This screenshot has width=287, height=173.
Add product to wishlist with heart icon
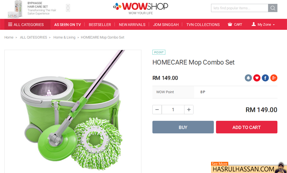(x=257, y=78)
